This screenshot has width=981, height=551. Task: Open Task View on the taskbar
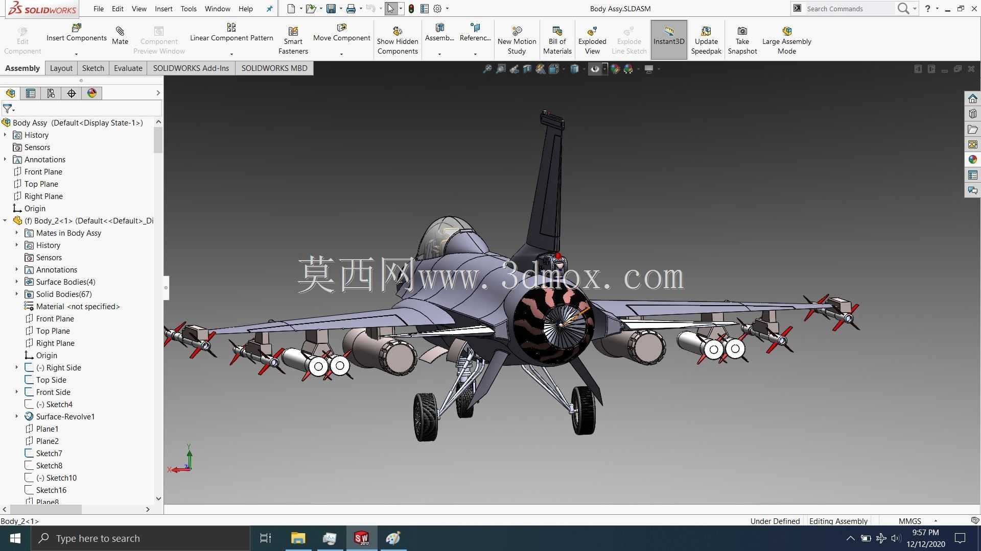pos(266,538)
